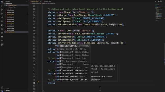This screenshot has width=165, height=92.
Task: Open the Source Control view
Action: (x=2, y=9)
